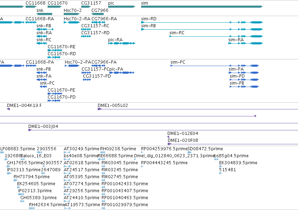Open the DME1-003J04 BAC label
The width and height of the screenshot is (298, 210).
coord(43,126)
